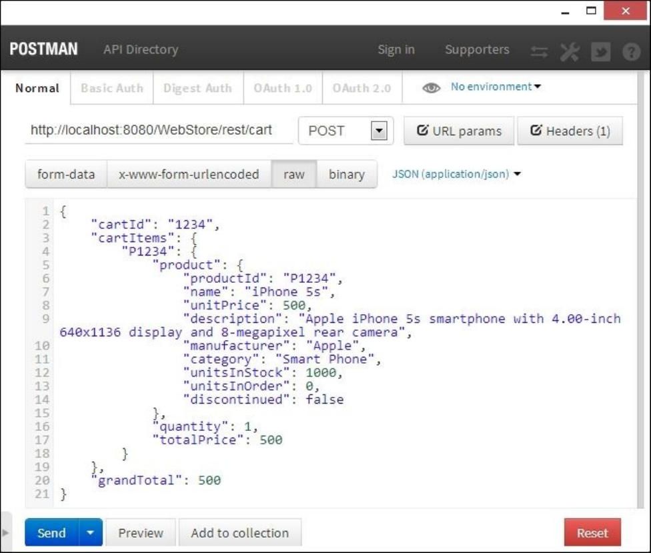The width and height of the screenshot is (651, 553).
Task: Select raw body type
Action: coord(294,174)
